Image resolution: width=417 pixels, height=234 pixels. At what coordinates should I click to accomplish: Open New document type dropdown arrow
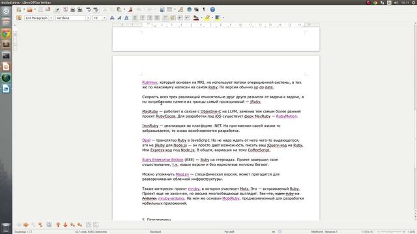(x=23, y=10)
